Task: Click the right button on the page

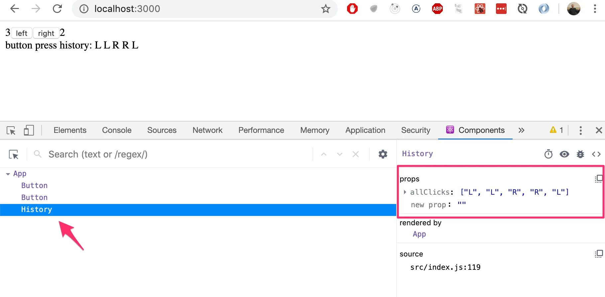Action: point(46,33)
